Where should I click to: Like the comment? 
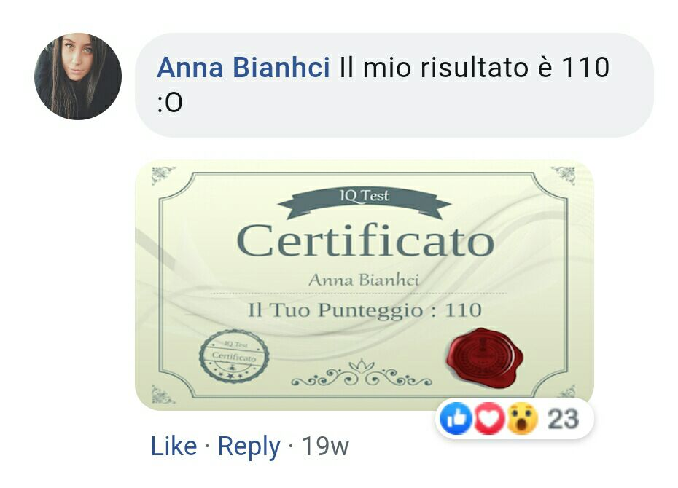pyautogui.click(x=174, y=446)
